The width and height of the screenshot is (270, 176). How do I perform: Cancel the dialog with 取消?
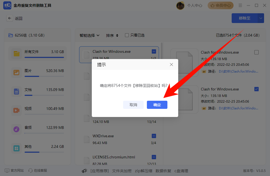click(x=133, y=105)
